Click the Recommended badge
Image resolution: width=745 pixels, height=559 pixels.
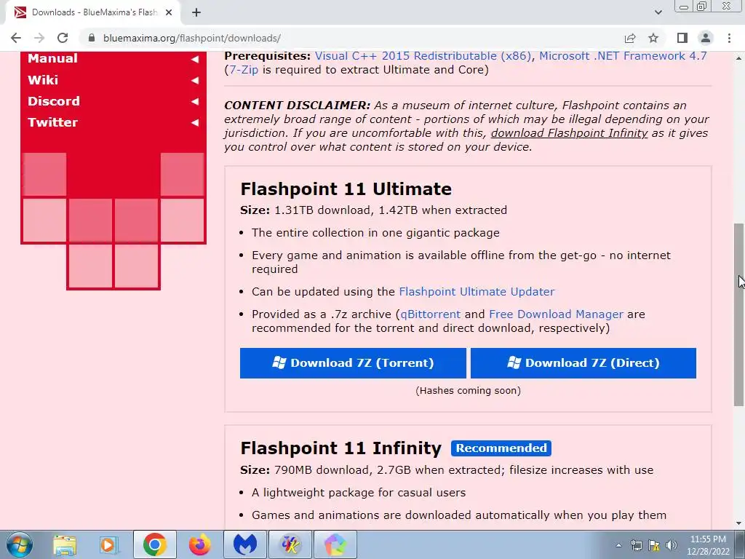[501, 448]
